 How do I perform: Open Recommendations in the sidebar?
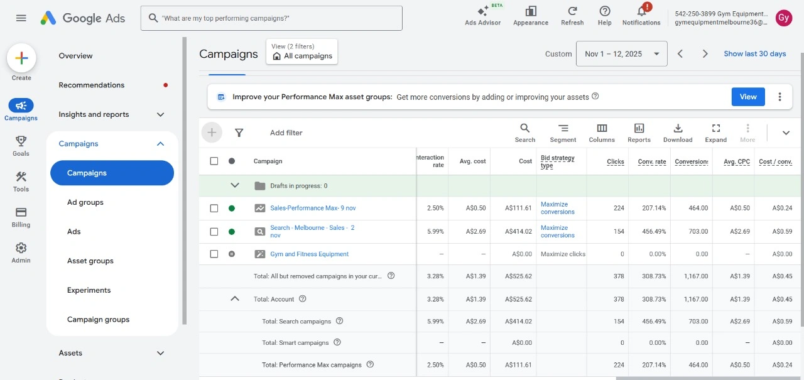pos(92,85)
